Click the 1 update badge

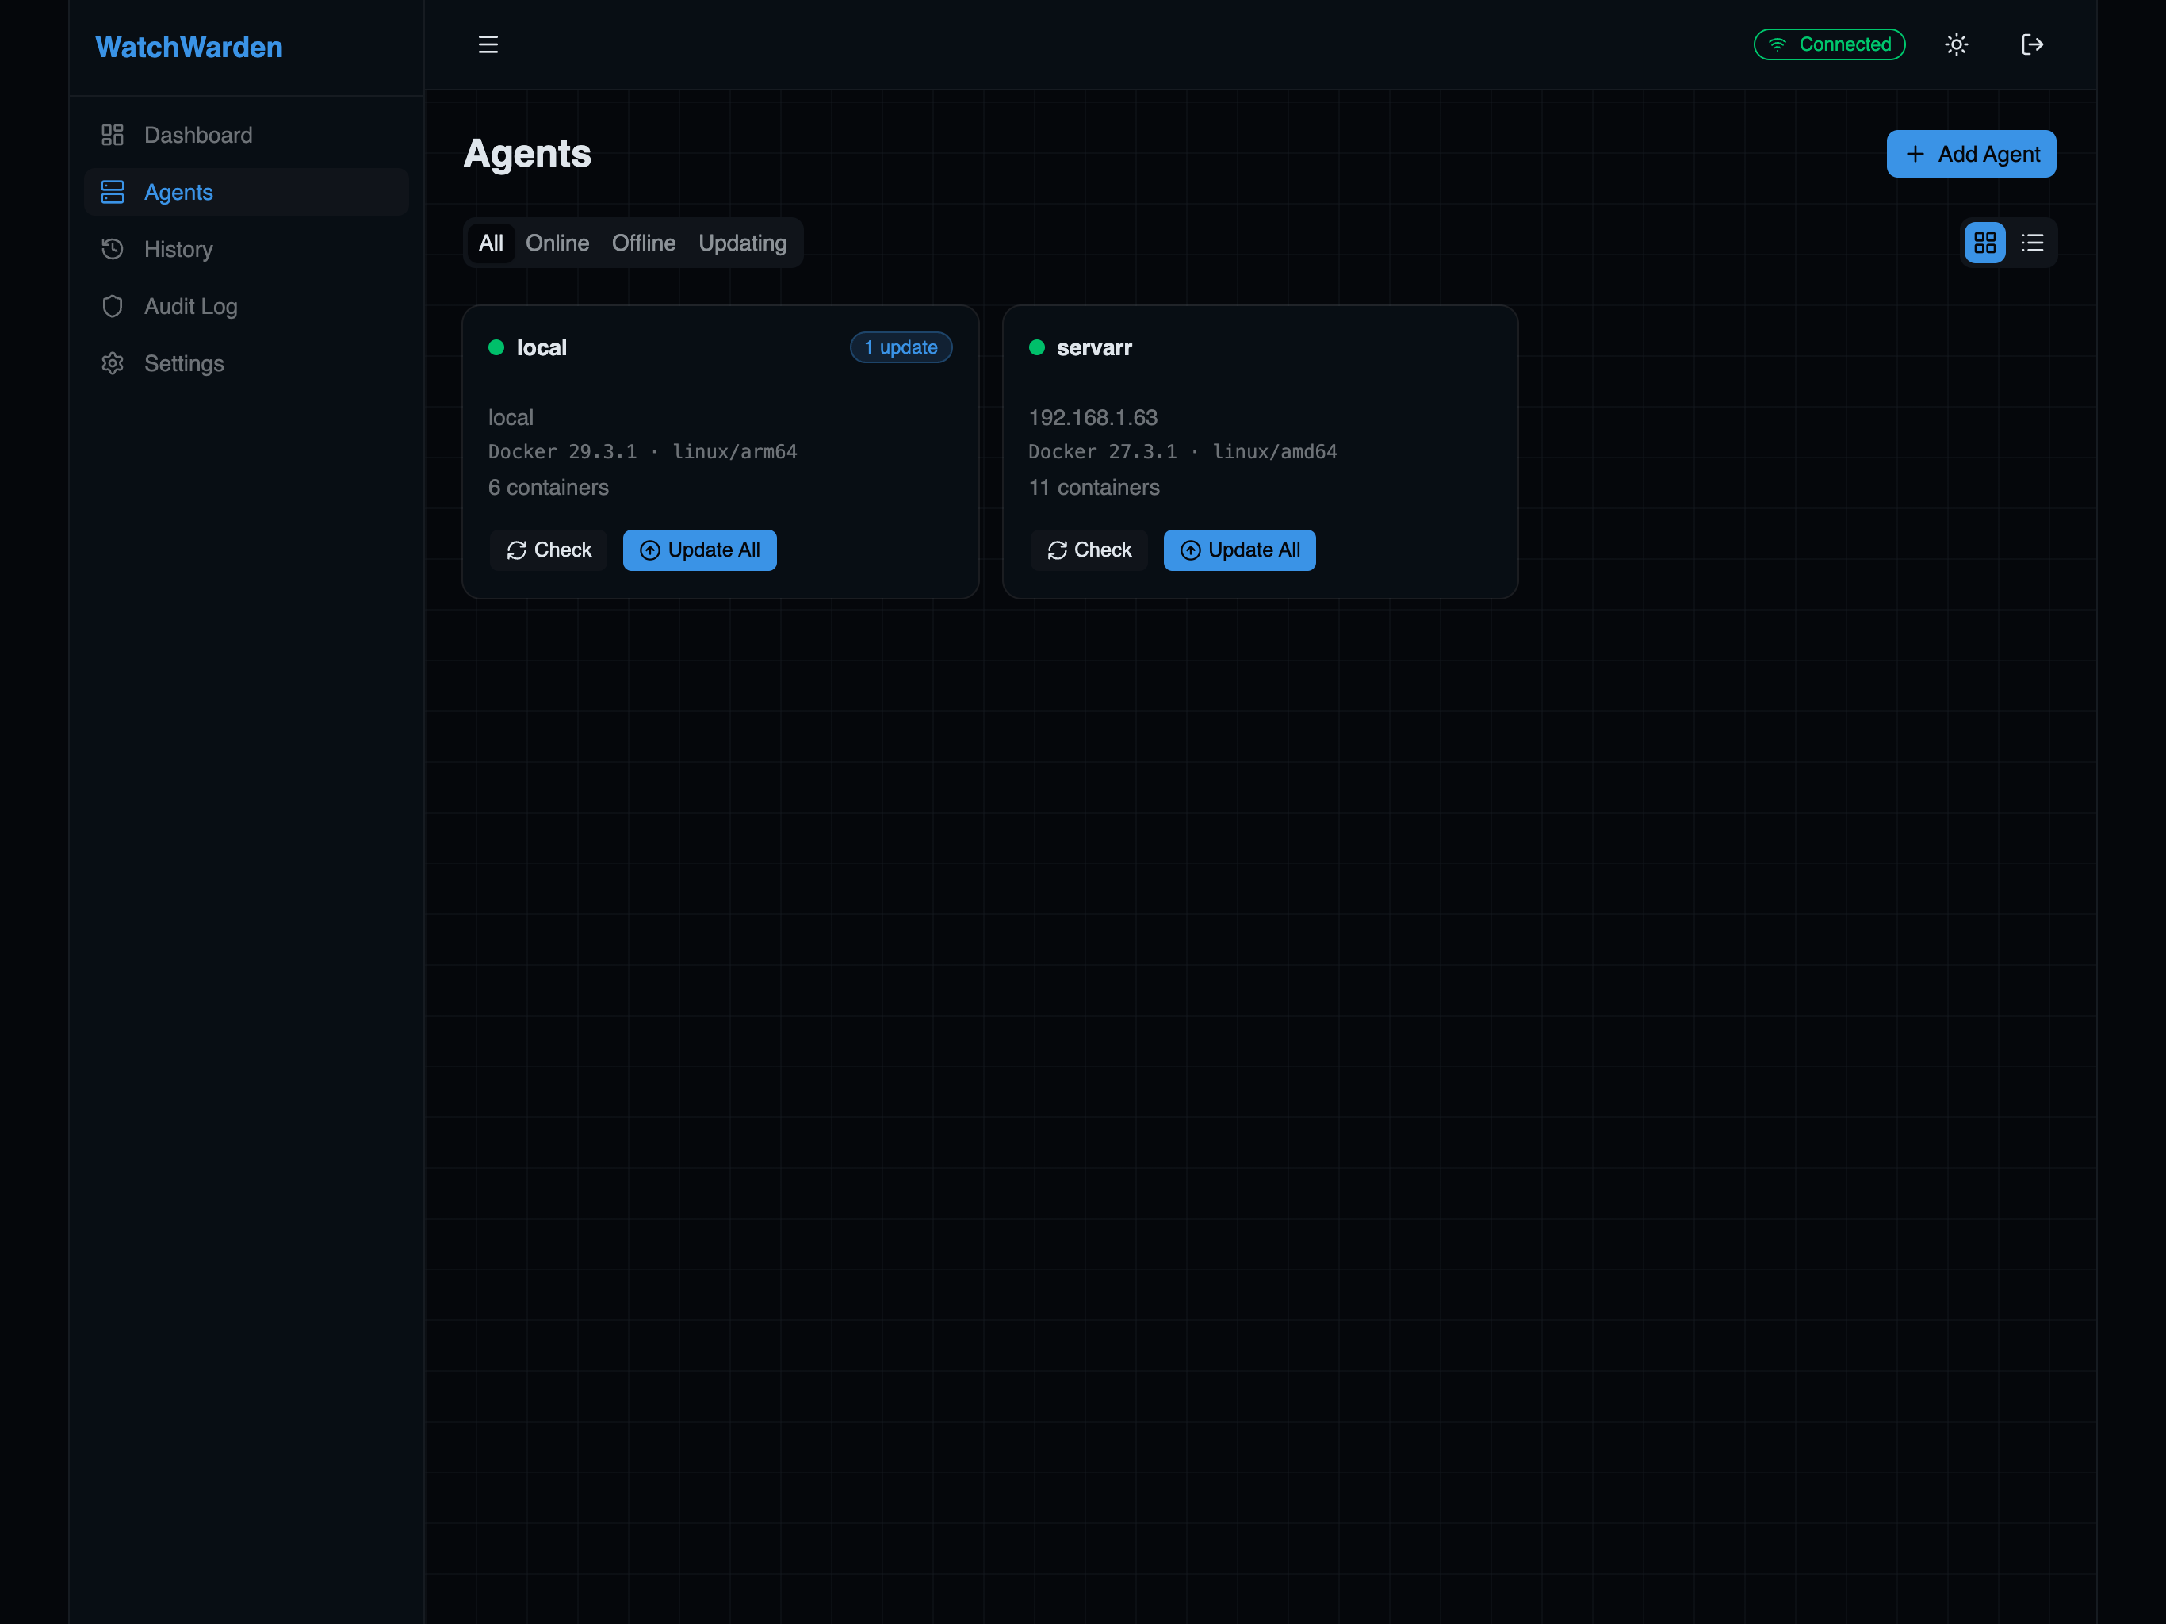pyautogui.click(x=900, y=348)
